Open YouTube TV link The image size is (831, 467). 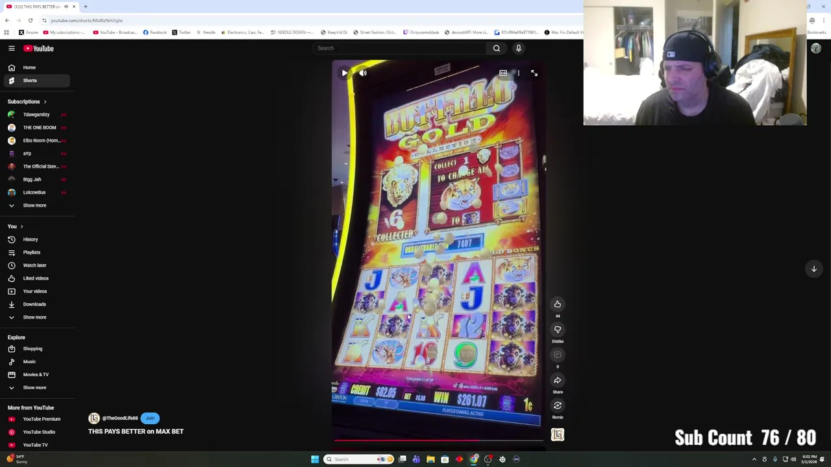tap(36, 445)
